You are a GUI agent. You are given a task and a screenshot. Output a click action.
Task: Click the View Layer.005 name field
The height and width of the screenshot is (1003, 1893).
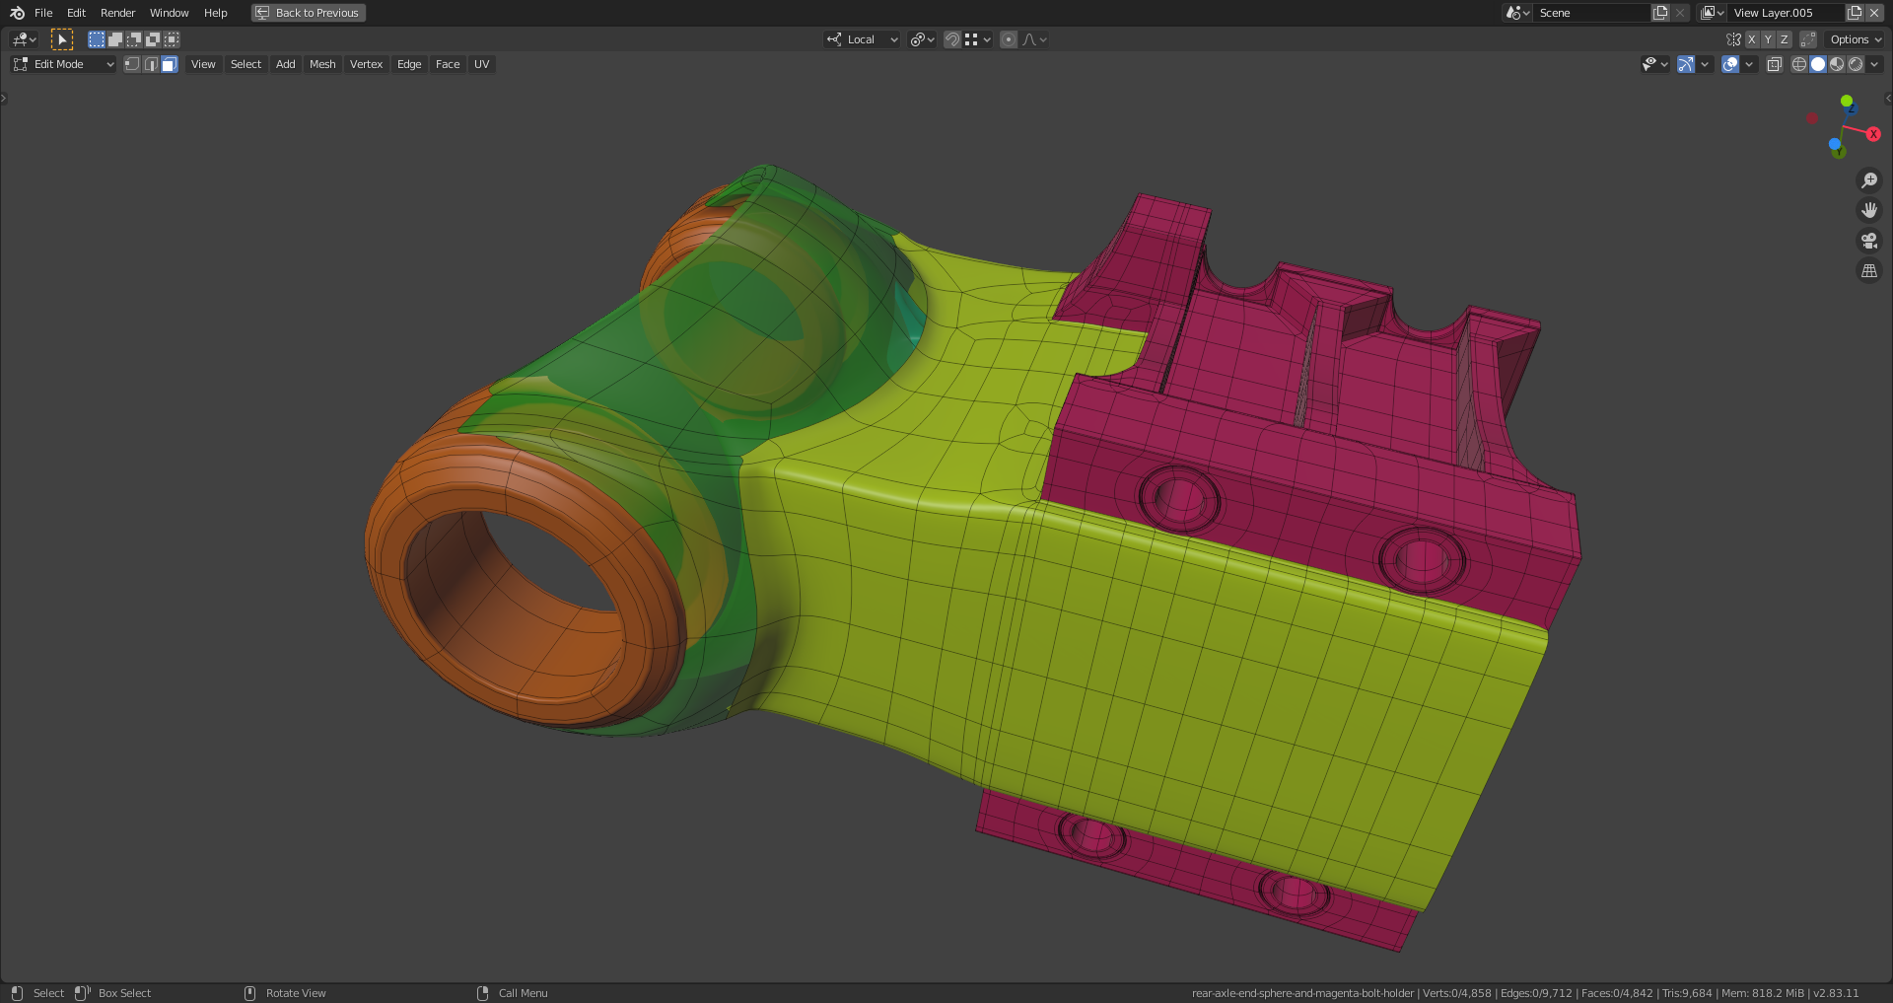tap(1787, 13)
